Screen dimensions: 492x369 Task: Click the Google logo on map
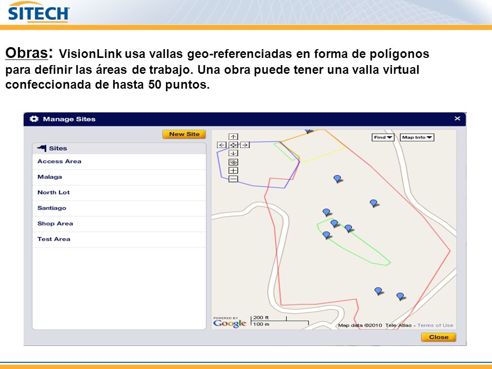click(x=230, y=322)
